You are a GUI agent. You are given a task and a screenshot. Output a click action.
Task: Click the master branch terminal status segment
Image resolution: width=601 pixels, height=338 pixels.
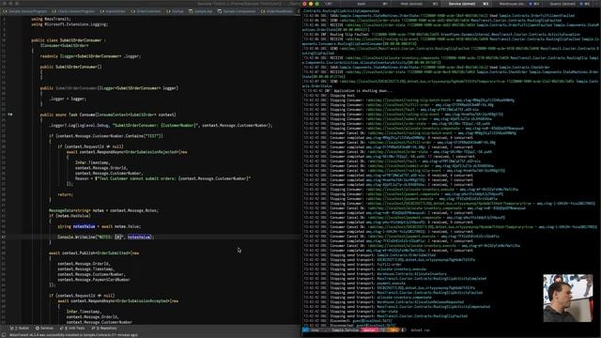pyautogui.click(x=369, y=330)
